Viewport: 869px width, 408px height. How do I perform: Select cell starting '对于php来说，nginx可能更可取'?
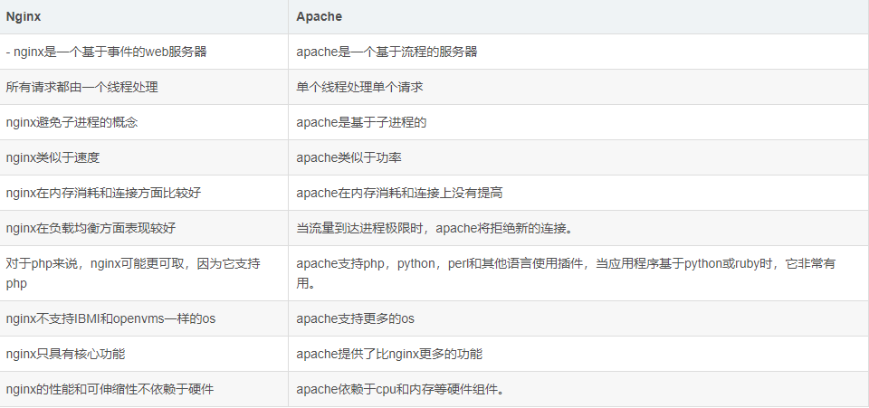point(144,273)
